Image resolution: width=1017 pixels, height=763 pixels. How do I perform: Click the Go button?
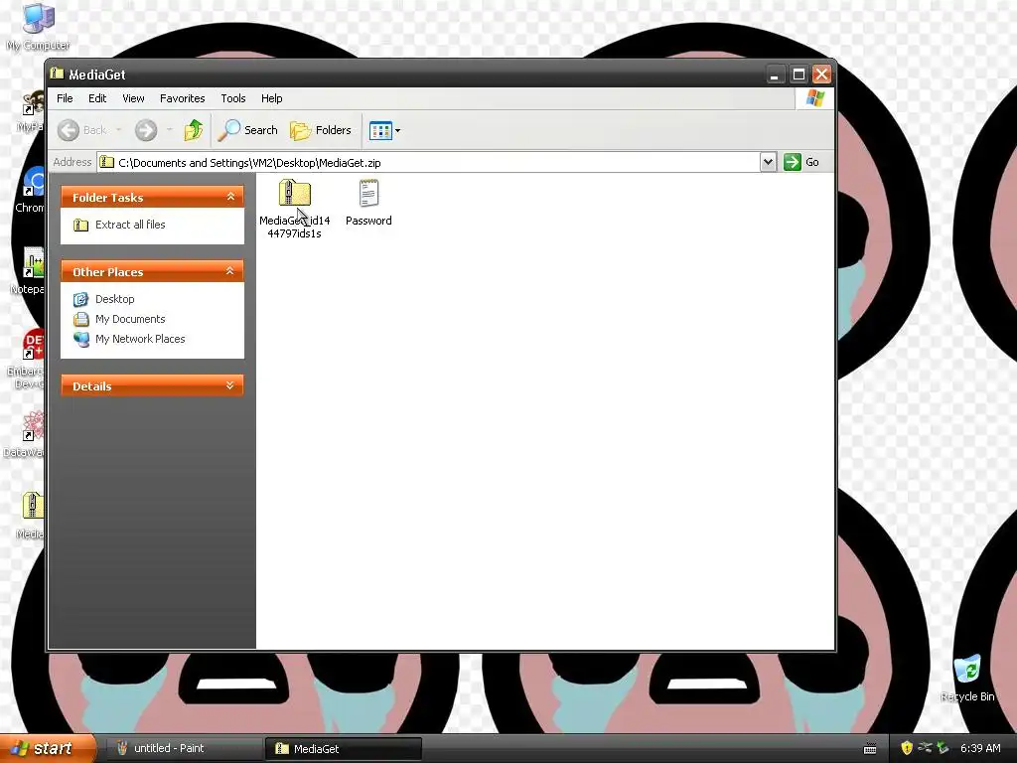tap(801, 162)
